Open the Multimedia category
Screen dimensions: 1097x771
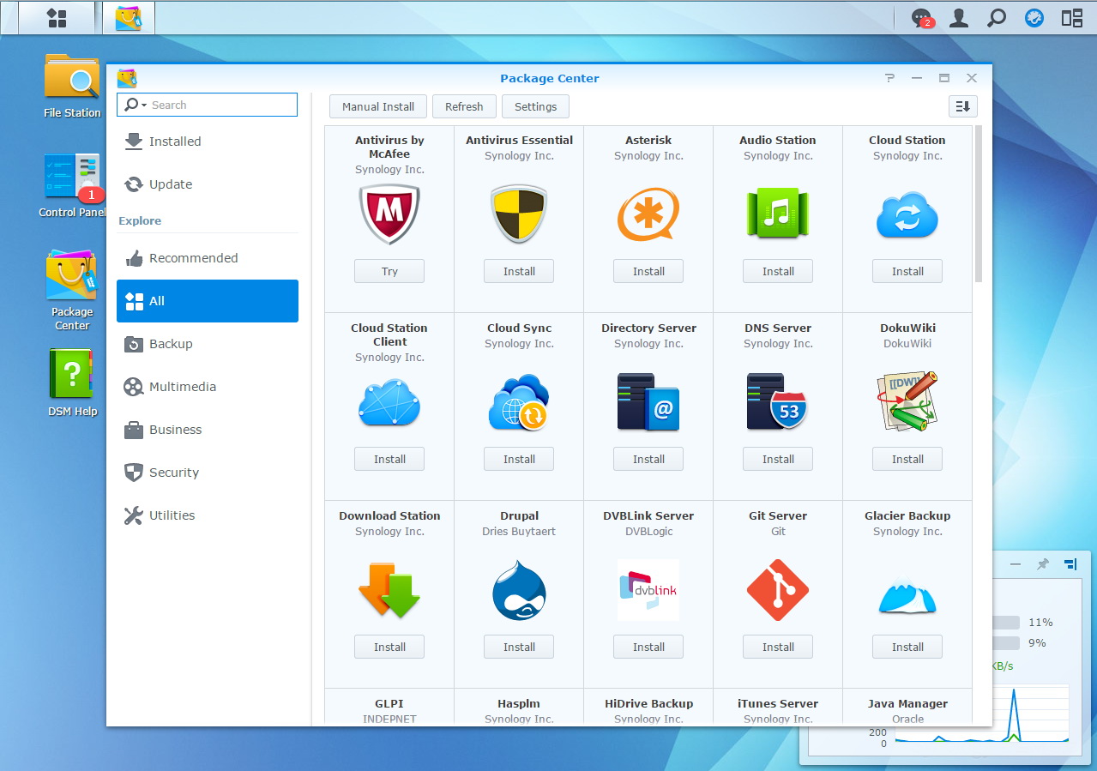tap(208, 387)
